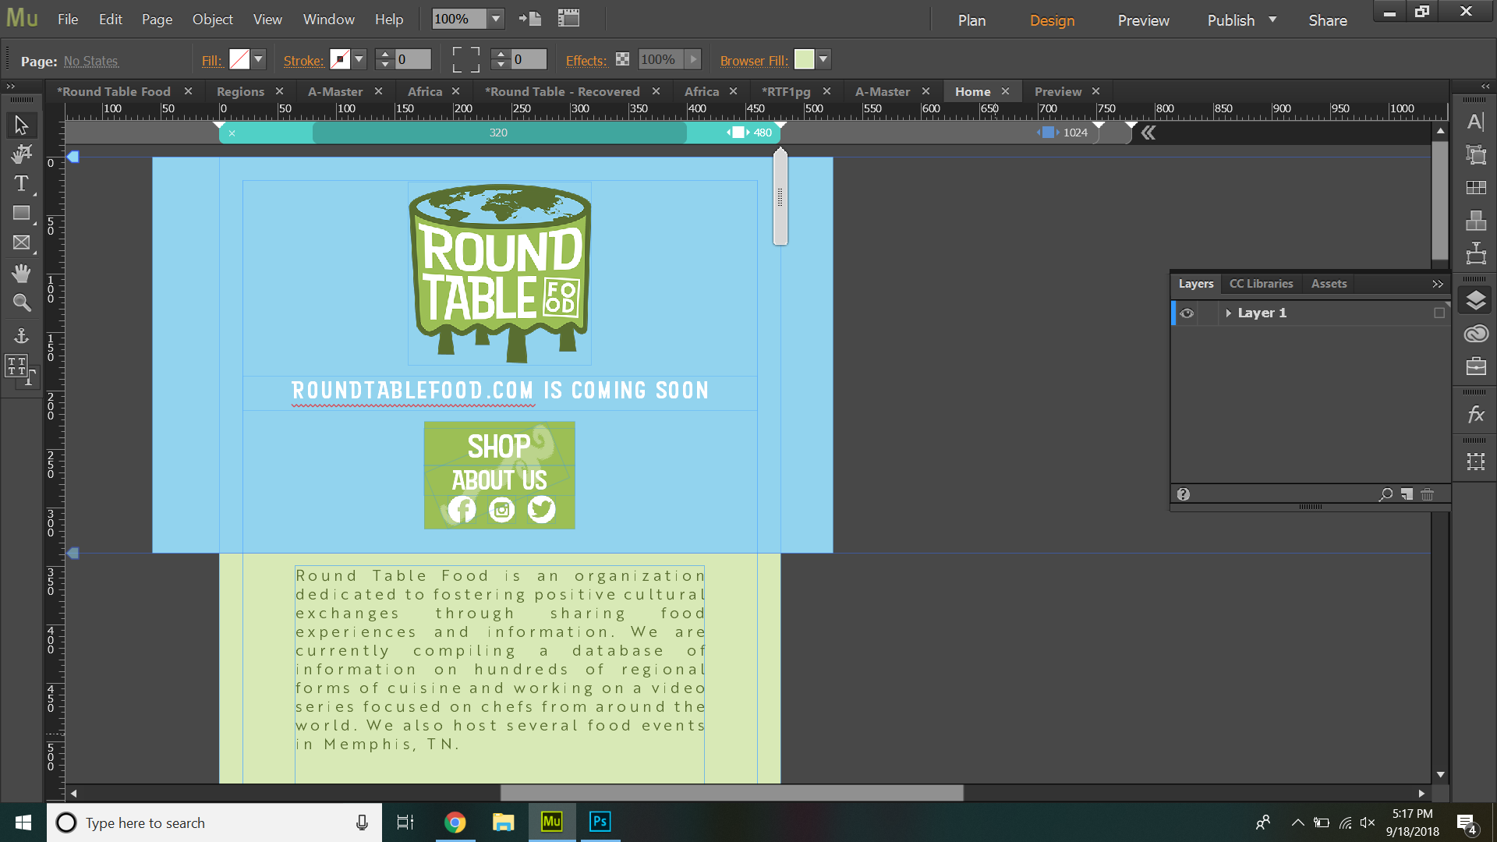Open the Swatches grid panel icon
The height and width of the screenshot is (842, 1497).
(x=1475, y=188)
